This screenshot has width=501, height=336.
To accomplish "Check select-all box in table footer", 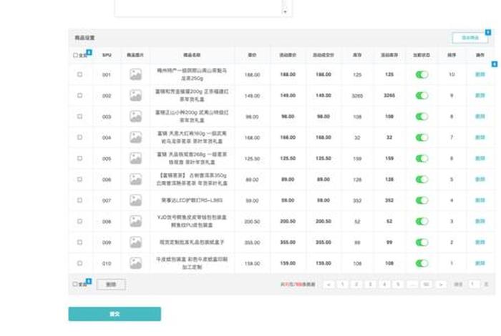I will point(75,284).
